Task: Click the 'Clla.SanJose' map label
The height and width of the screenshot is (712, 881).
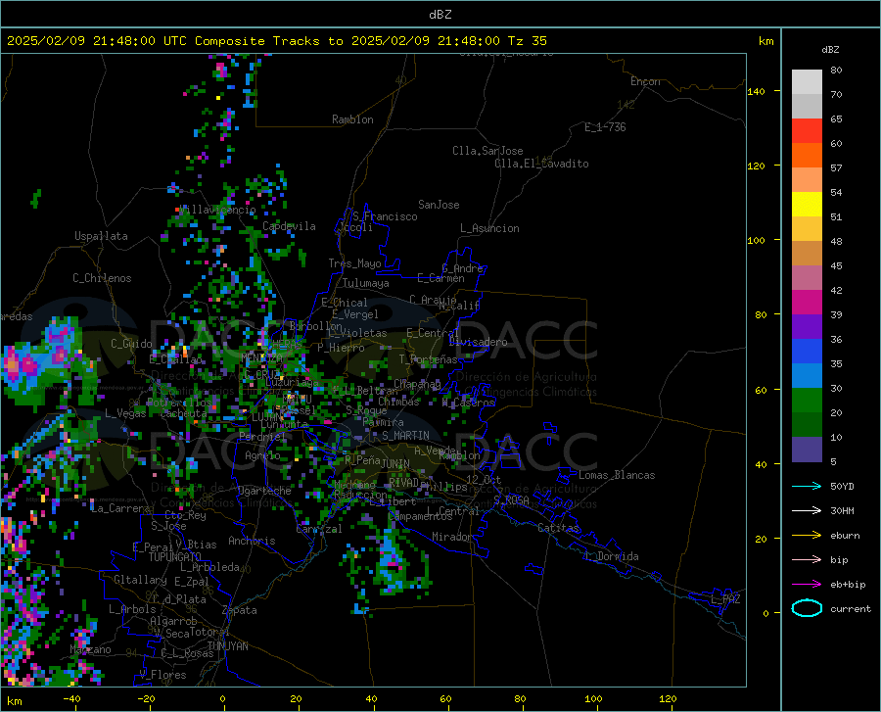Action: click(x=487, y=151)
